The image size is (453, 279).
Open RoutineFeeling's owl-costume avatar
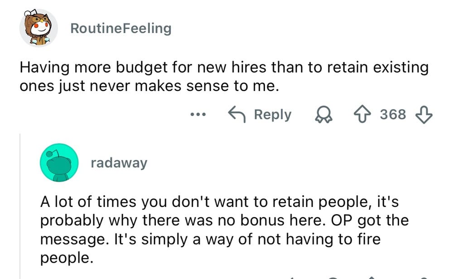38,28
